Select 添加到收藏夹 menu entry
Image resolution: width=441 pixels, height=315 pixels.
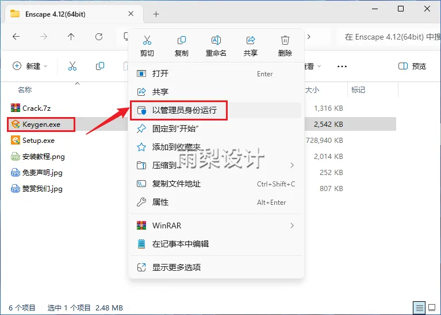[216, 147]
